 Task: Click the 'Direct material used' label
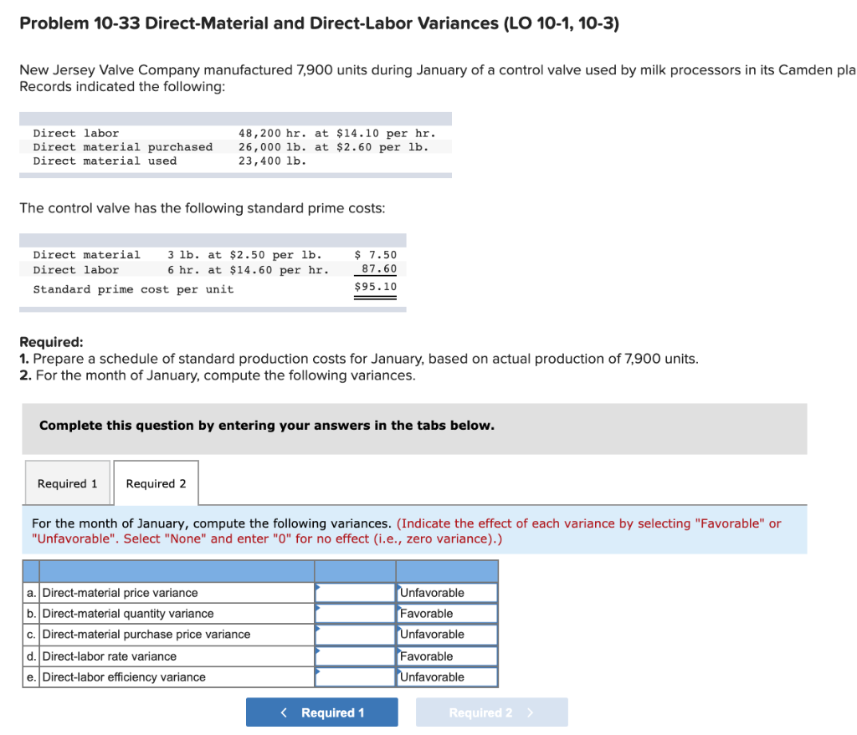(105, 161)
